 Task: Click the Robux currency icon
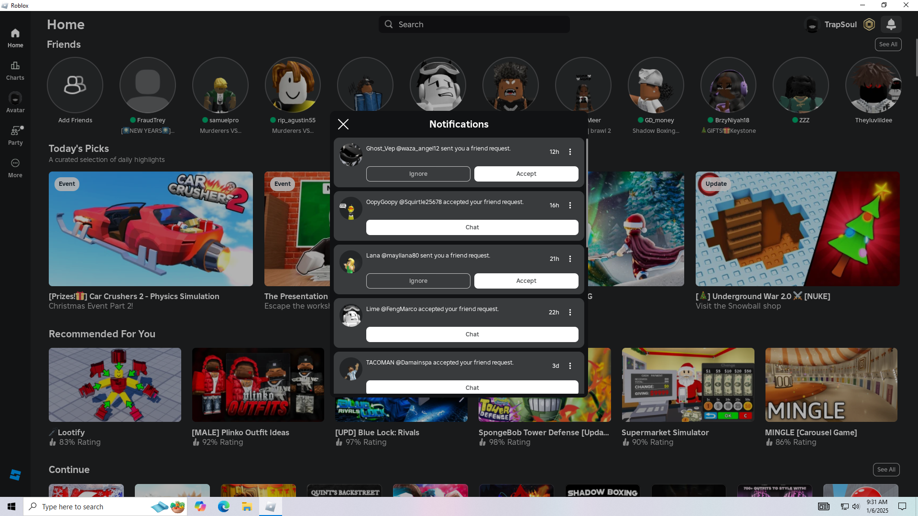click(869, 24)
